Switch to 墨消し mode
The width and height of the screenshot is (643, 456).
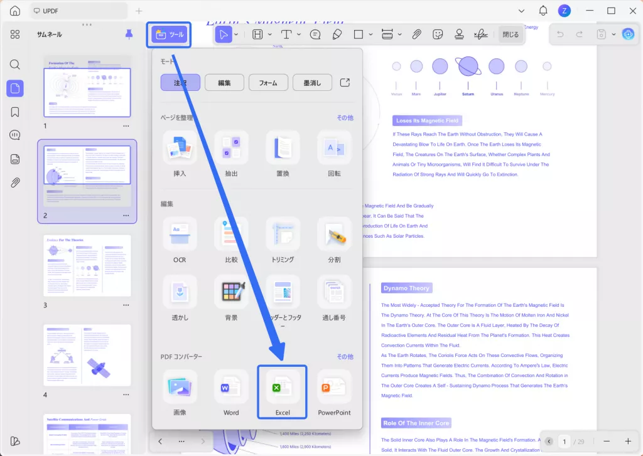312,83
